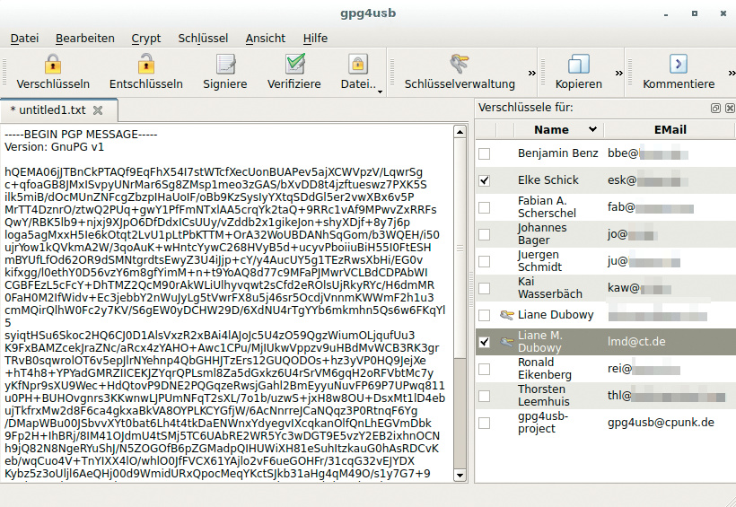Sort key list by Name column header

pos(550,129)
